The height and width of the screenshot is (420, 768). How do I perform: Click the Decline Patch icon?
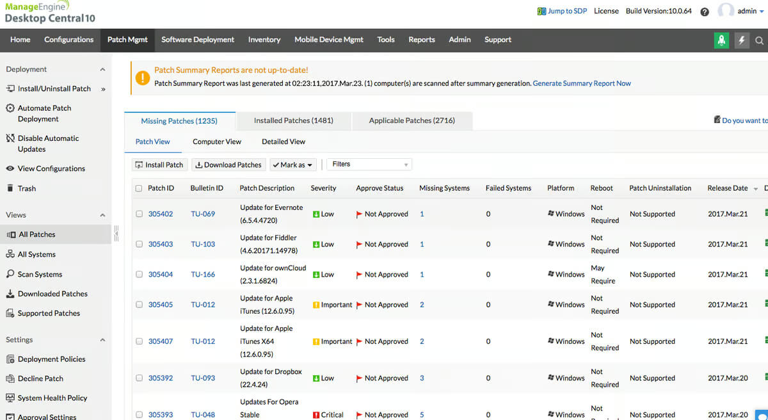pos(10,379)
